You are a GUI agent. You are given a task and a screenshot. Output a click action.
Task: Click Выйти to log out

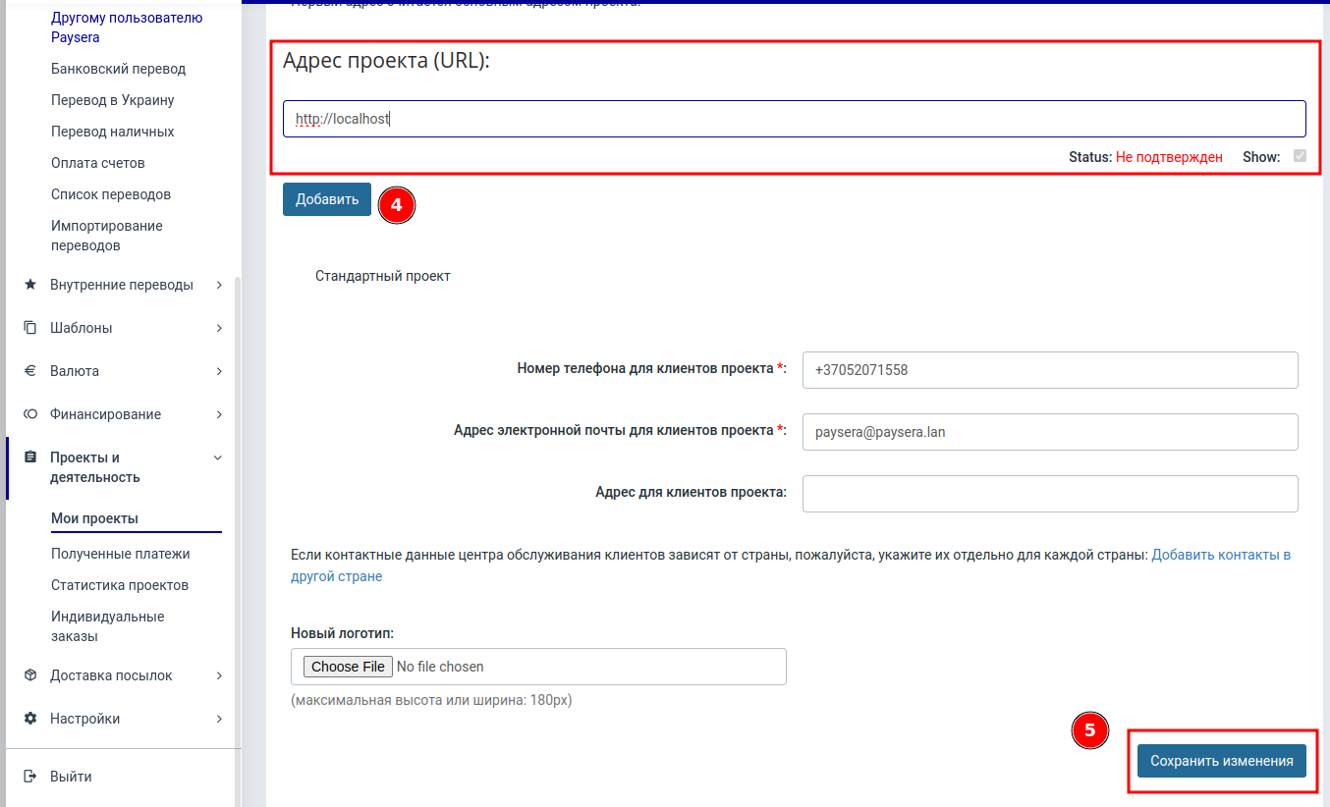(71, 777)
